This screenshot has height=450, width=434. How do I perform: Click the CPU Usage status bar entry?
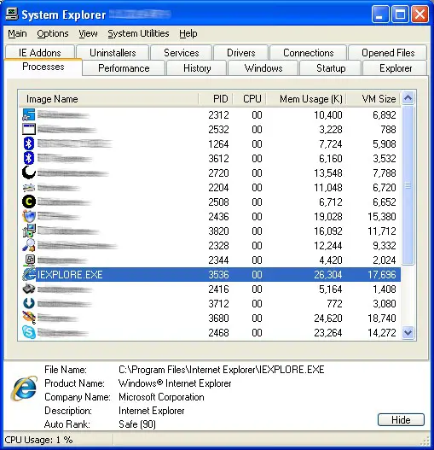click(x=38, y=440)
